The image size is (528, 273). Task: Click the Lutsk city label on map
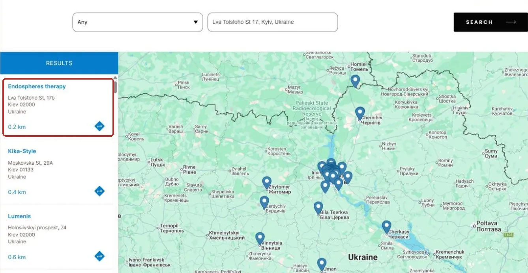coord(157,162)
